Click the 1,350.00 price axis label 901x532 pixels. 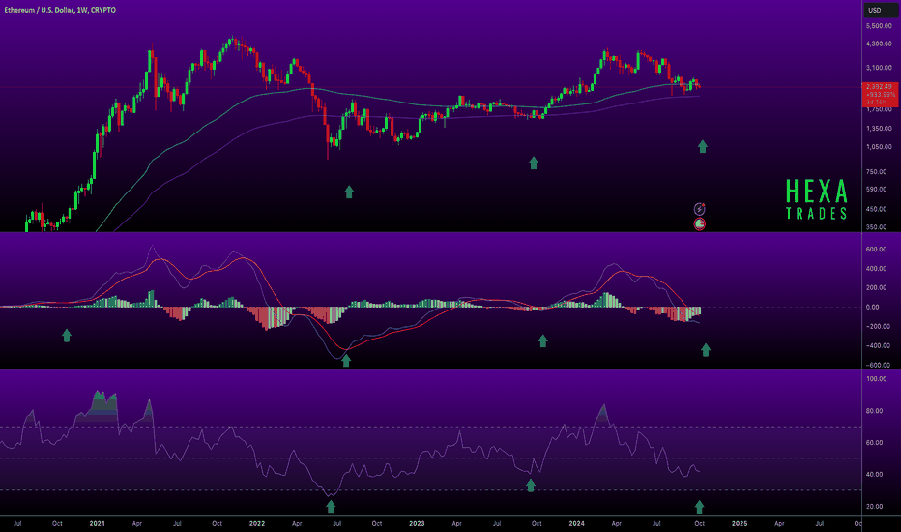tap(879, 129)
